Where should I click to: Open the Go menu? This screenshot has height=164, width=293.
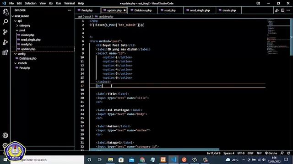coord(51,3)
